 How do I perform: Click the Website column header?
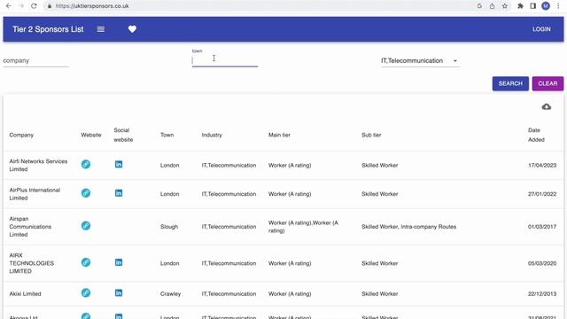pyautogui.click(x=91, y=135)
